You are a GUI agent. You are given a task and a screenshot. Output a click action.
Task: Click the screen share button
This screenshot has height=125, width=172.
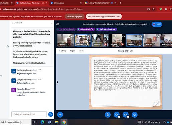click(135, 115)
